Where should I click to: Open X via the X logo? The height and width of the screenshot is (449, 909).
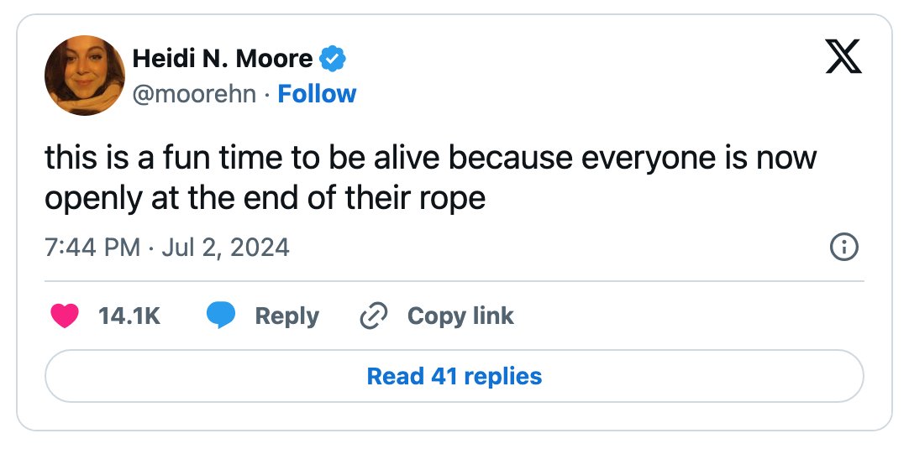[x=843, y=56]
